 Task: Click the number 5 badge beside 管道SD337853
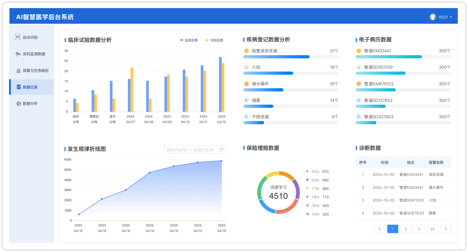[x=358, y=116]
